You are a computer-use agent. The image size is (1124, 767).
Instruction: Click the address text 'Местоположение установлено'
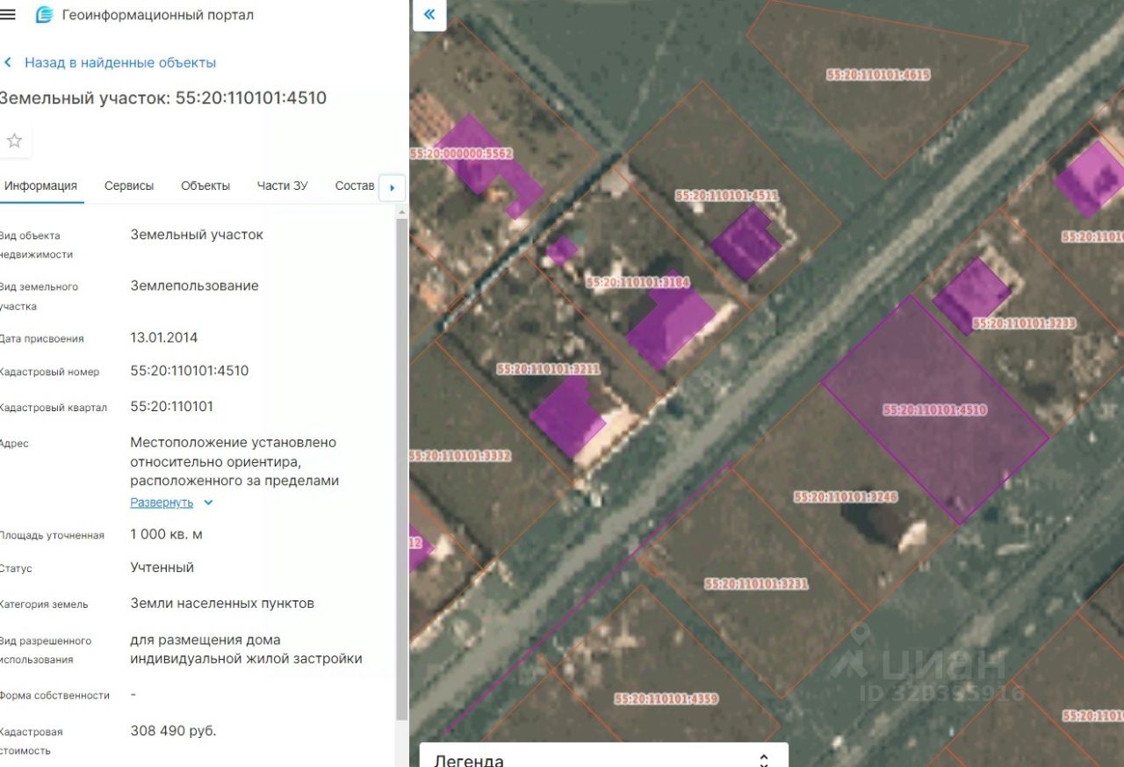(234, 442)
